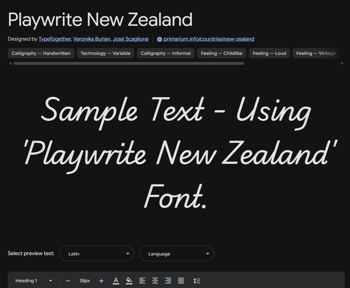Click the Select preview text label
Image resolution: width=350 pixels, height=288 pixels.
pos(31,253)
